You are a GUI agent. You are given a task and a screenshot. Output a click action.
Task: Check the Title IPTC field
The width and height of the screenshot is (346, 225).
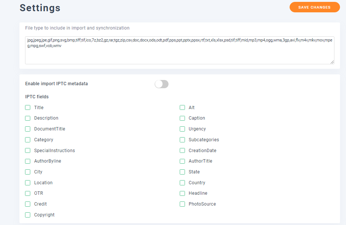pos(28,108)
